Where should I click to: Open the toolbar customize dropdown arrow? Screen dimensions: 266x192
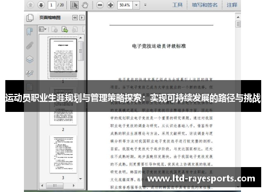tap(145, 5)
